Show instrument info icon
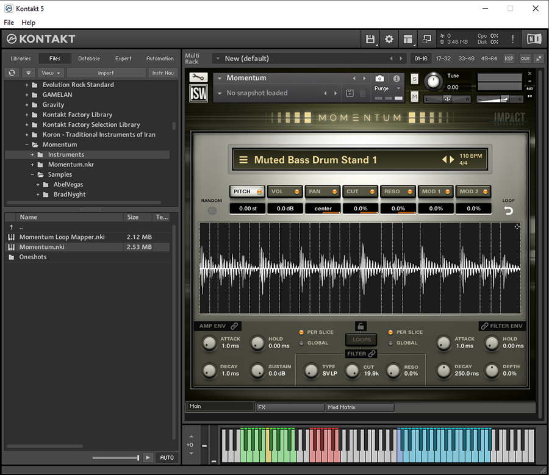 pyautogui.click(x=396, y=79)
